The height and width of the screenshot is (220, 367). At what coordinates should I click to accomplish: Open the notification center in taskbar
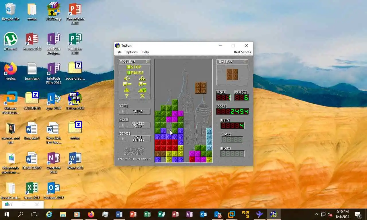pyautogui.click(x=358, y=214)
